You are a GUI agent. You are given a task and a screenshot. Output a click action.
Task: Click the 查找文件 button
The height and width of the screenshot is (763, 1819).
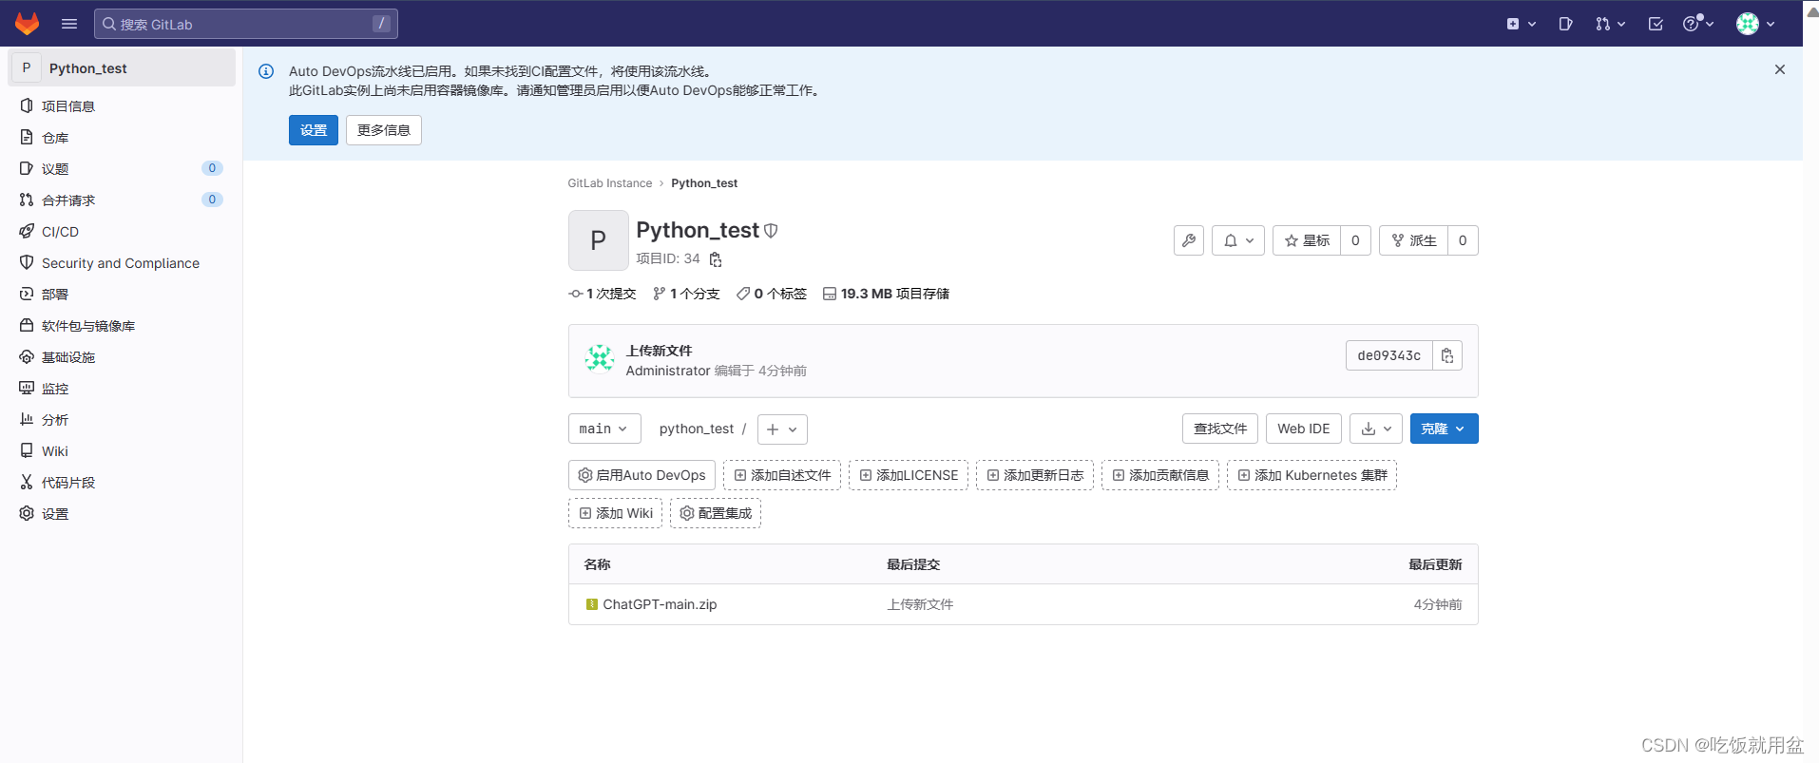pyautogui.click(x=1220, y=429)
